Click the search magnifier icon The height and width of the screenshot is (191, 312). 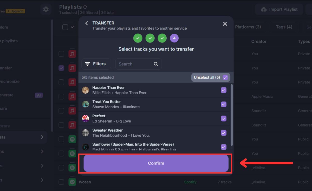(x=156, y=64)
